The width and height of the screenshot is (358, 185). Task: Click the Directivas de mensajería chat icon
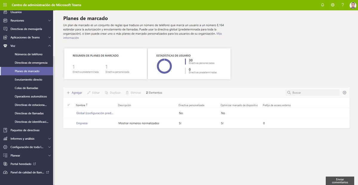(5, 29)
